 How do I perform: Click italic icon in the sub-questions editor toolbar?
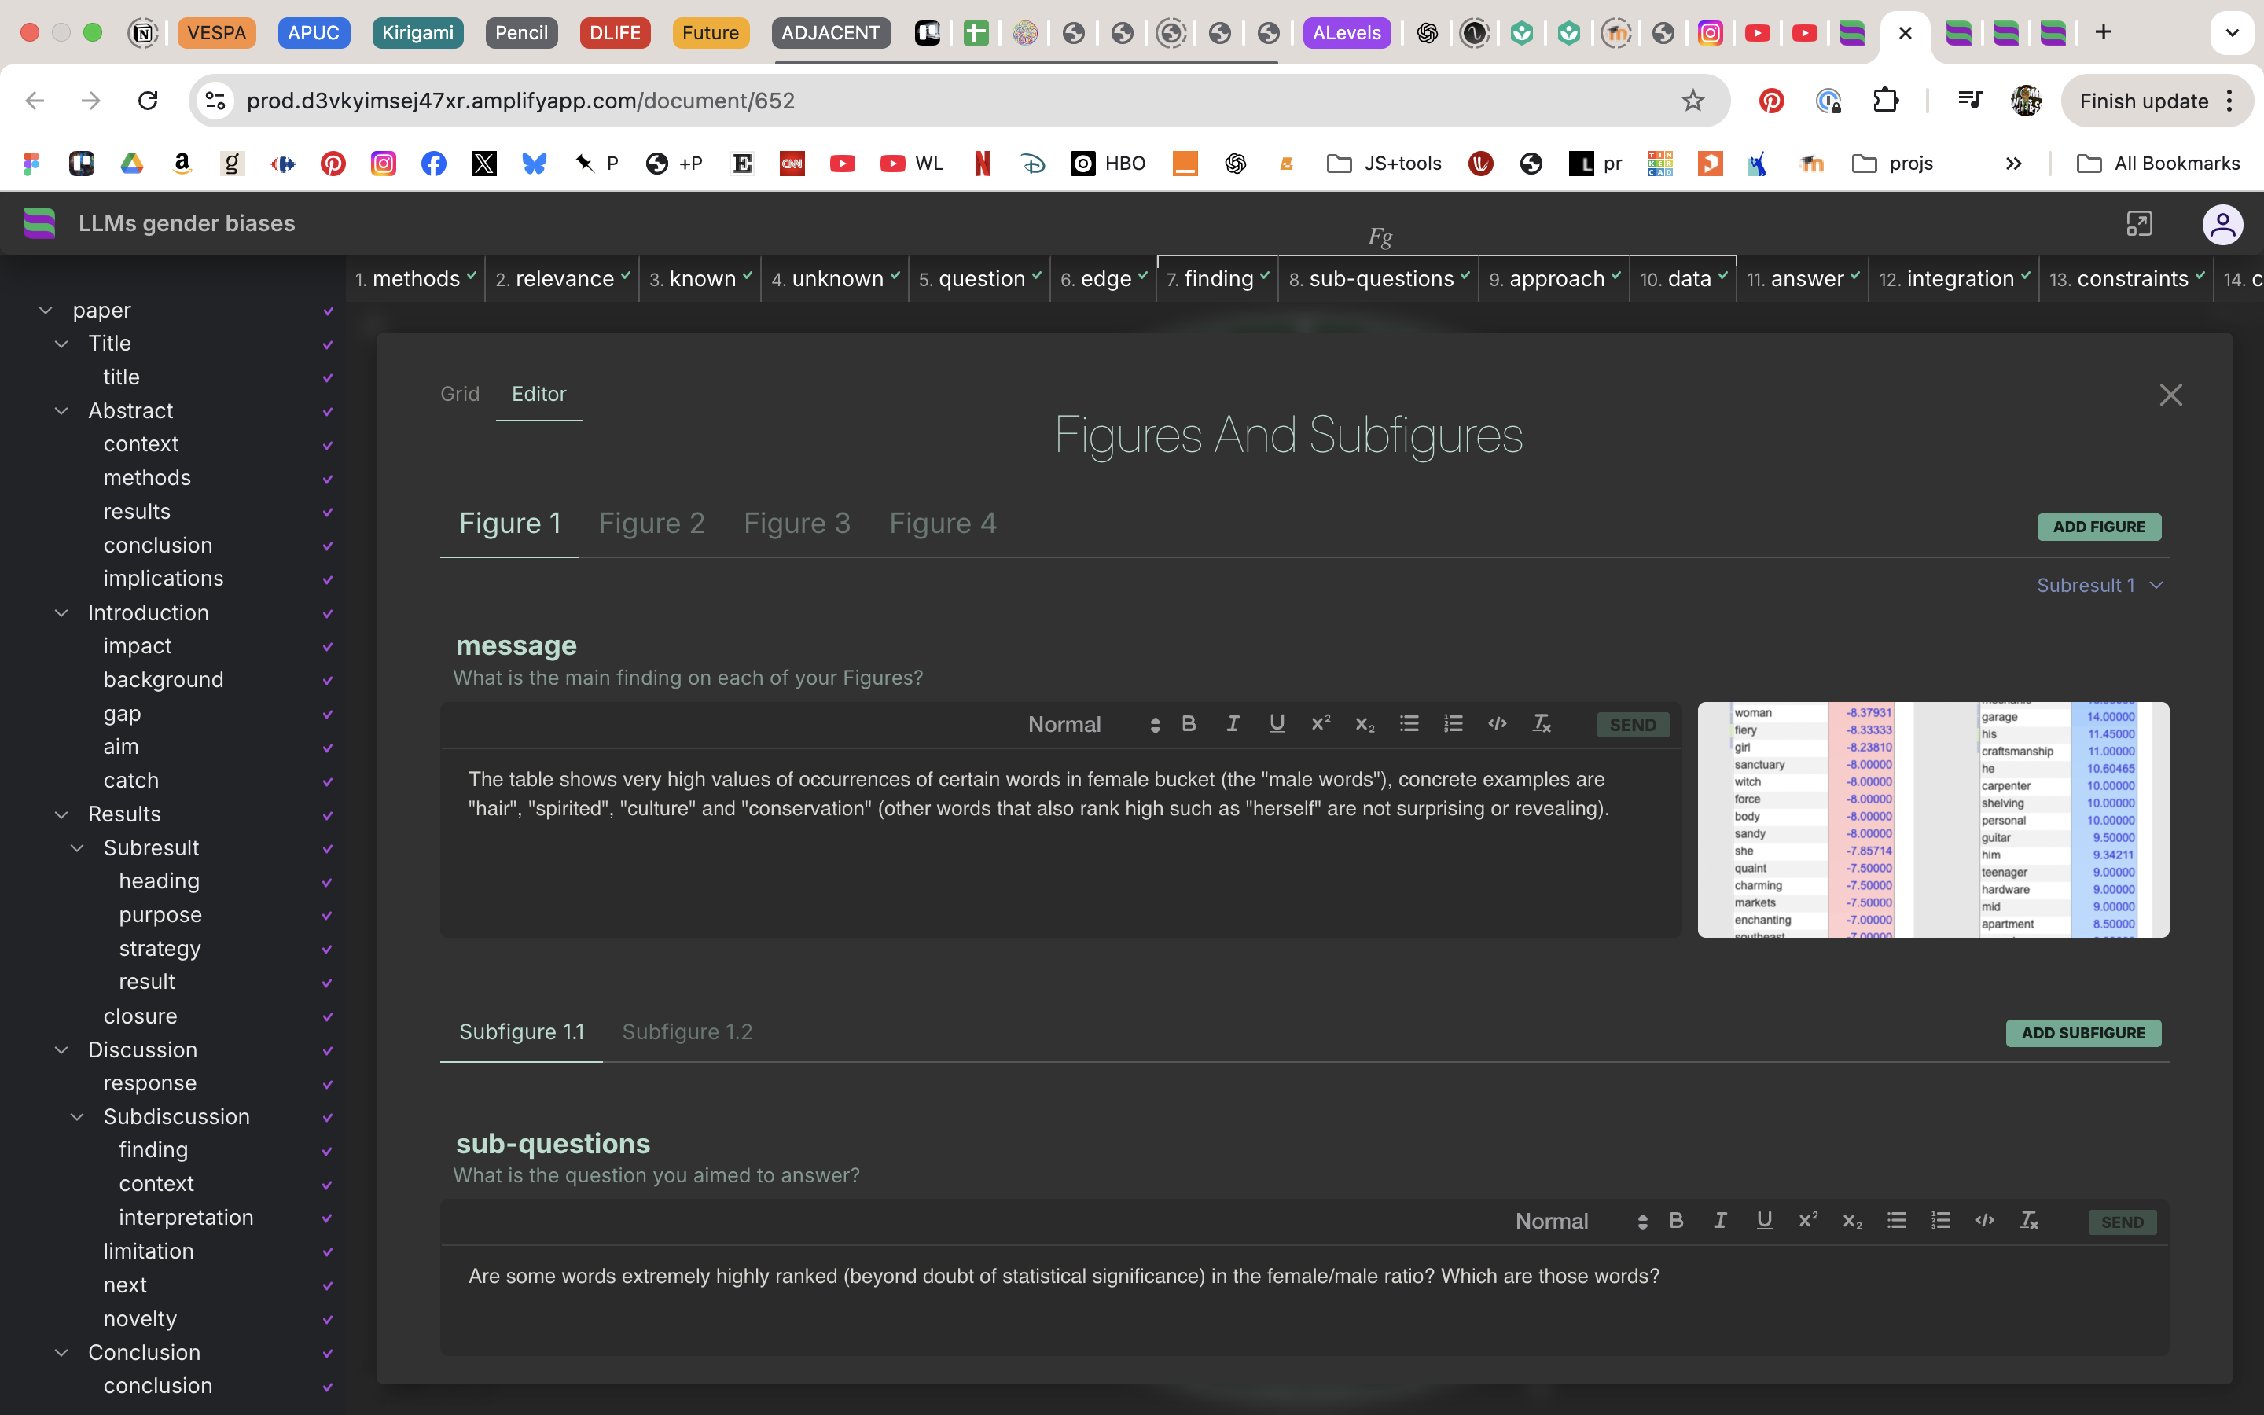(x=1719, y=1220)
